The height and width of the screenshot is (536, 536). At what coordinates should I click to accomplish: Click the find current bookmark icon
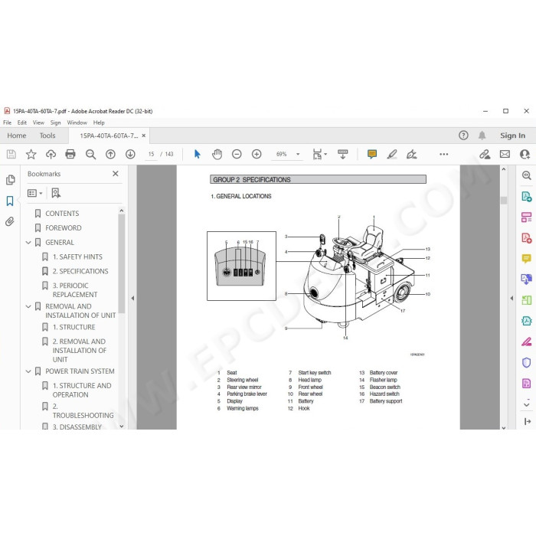(56, 193)
